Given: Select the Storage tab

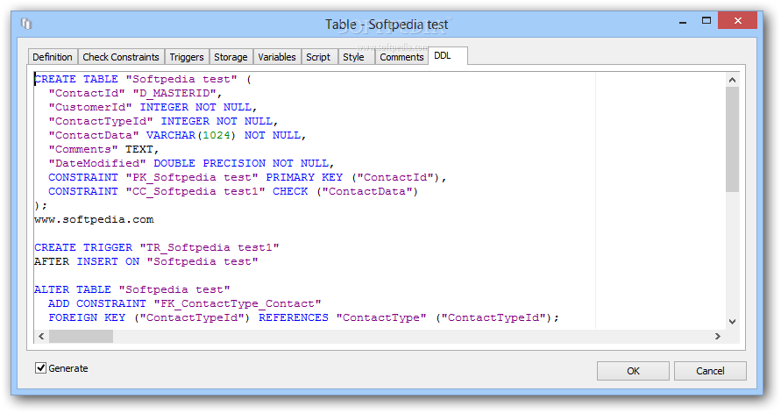Looking at the screenshot, I should [231, 57].
